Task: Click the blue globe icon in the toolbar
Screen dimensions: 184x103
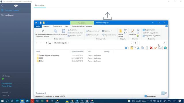Action: (165, 48)
